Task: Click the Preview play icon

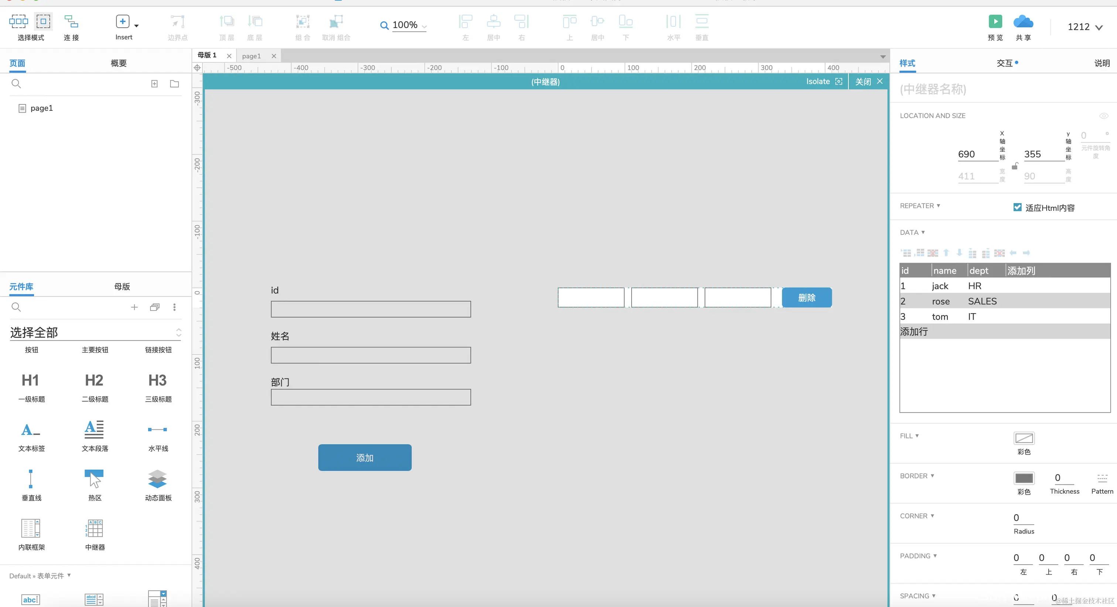Action: coord(995,22)
